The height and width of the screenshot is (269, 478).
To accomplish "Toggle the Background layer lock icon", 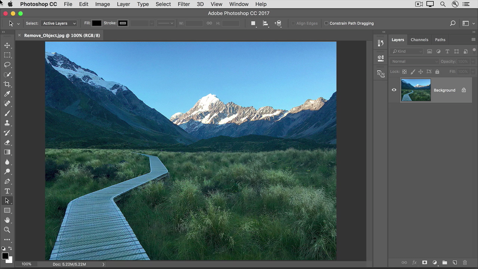I will pyautogui.click(x=464, y=90).
